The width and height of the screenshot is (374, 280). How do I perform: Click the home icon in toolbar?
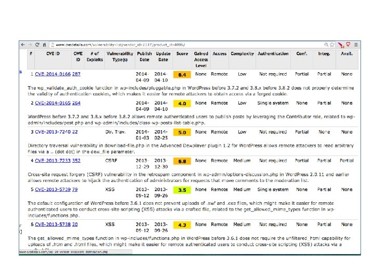[x=44, y=45]
